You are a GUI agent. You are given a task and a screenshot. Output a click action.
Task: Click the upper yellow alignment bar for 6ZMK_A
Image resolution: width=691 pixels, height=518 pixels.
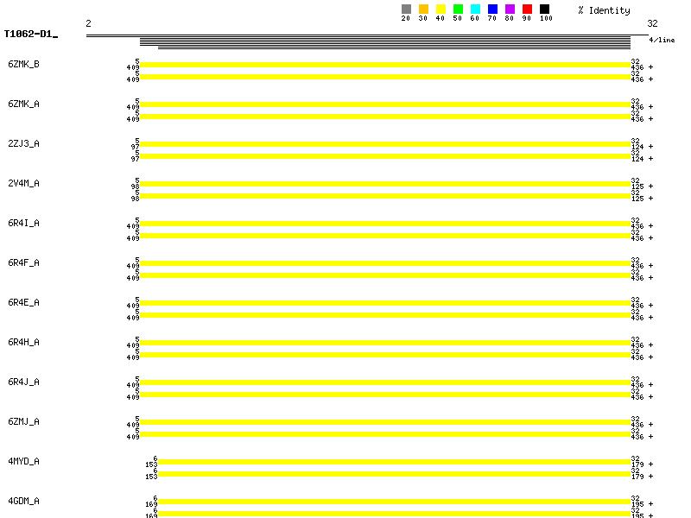[x=384, y=104]
